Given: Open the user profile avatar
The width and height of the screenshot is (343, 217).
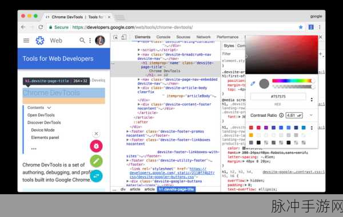Looking at the screenshot, I should [x=100, y=40].
